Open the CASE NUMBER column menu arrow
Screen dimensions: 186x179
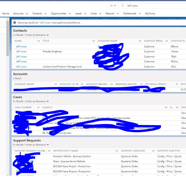click(x=38, y=108)
